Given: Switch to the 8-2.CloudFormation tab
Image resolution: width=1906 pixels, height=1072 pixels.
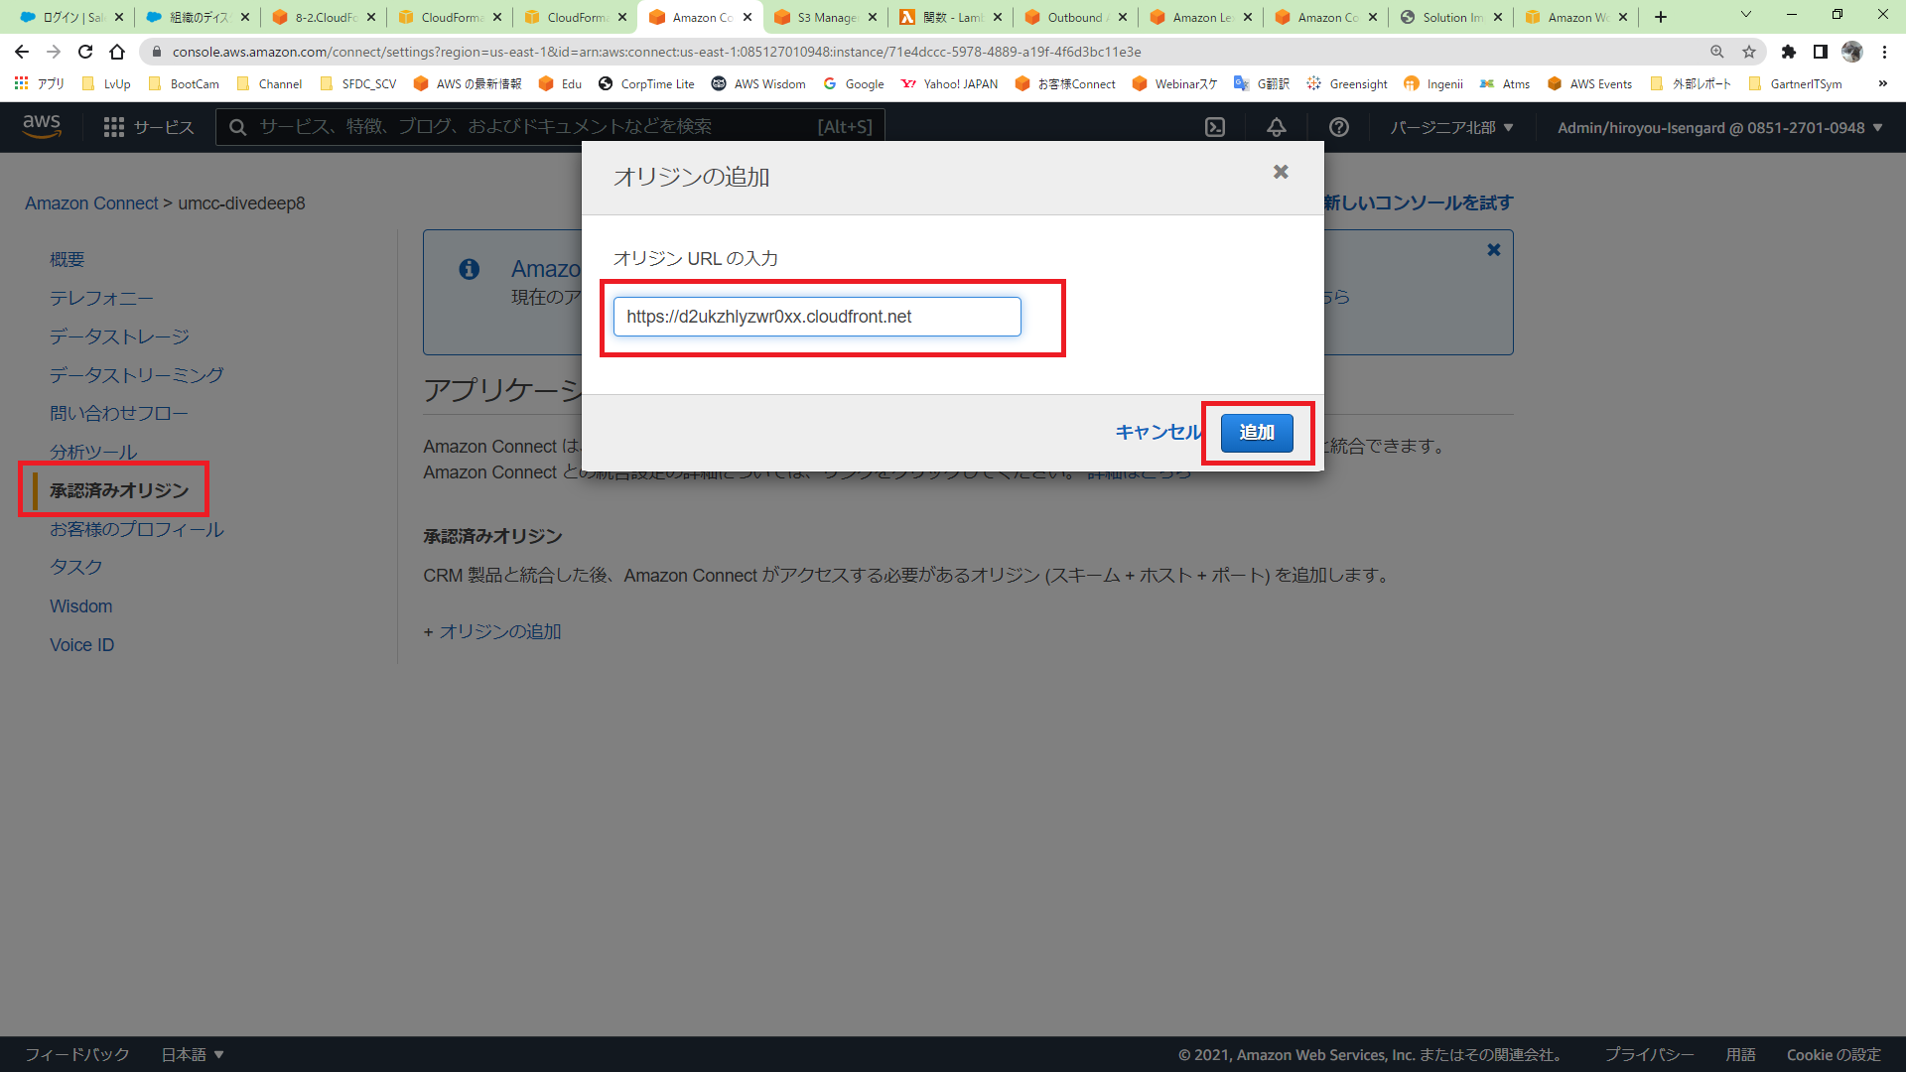Looking at the screenshot, I should [324, 17].
